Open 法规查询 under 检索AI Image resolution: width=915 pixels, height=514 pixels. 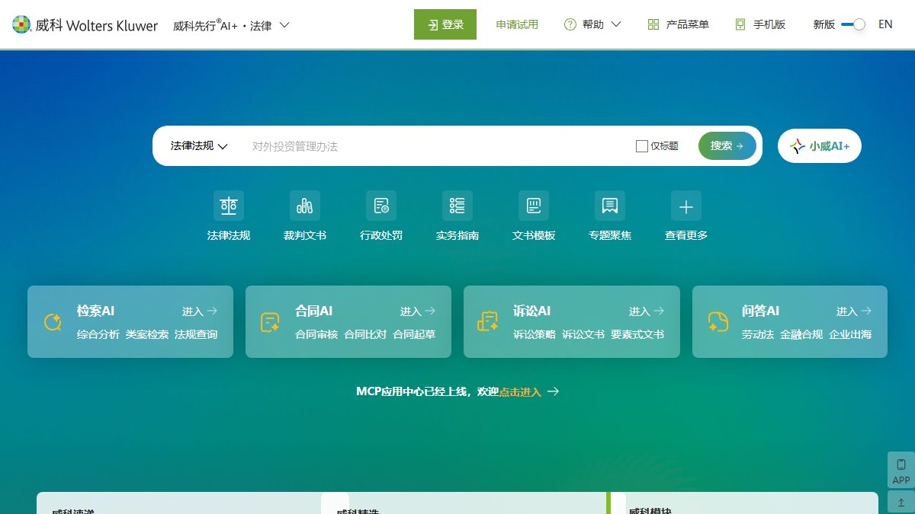(196, 334)
